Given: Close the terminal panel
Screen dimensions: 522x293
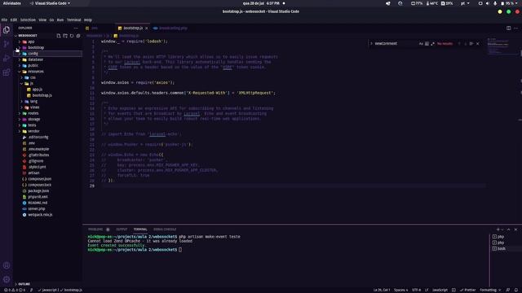Looking at the screenshot, I should coord(515,230).
